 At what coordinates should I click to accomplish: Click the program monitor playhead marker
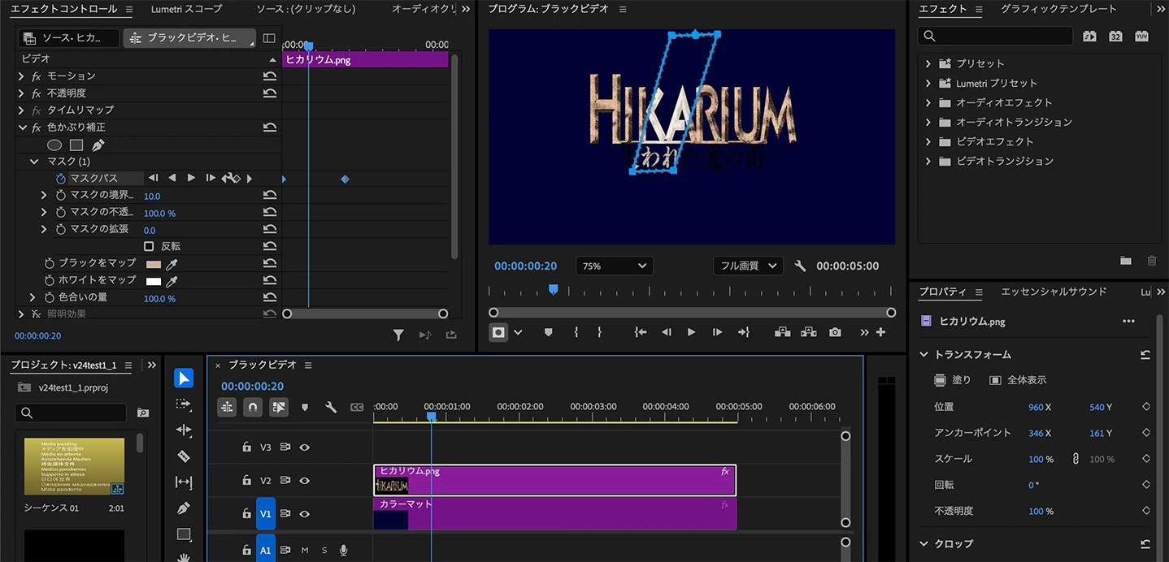point(554,288)
